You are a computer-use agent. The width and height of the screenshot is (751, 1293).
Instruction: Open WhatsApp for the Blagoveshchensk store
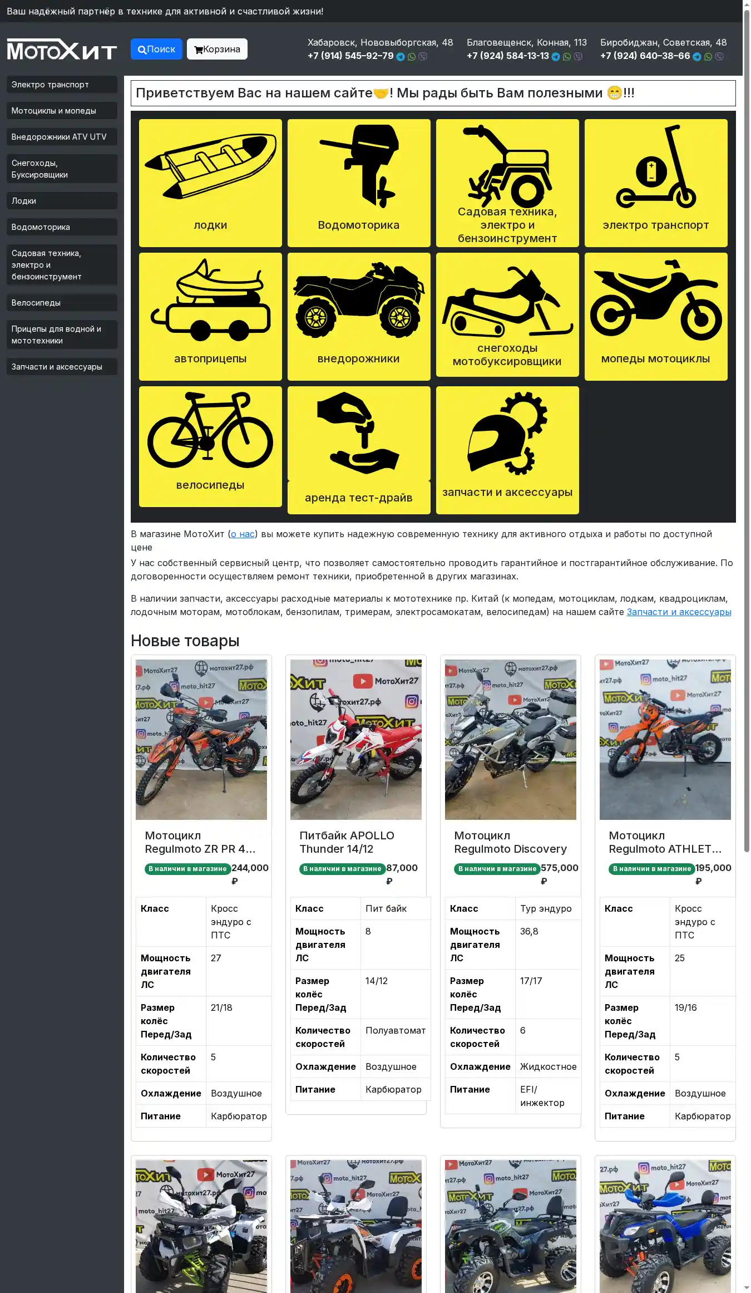[x=567, y=57]
